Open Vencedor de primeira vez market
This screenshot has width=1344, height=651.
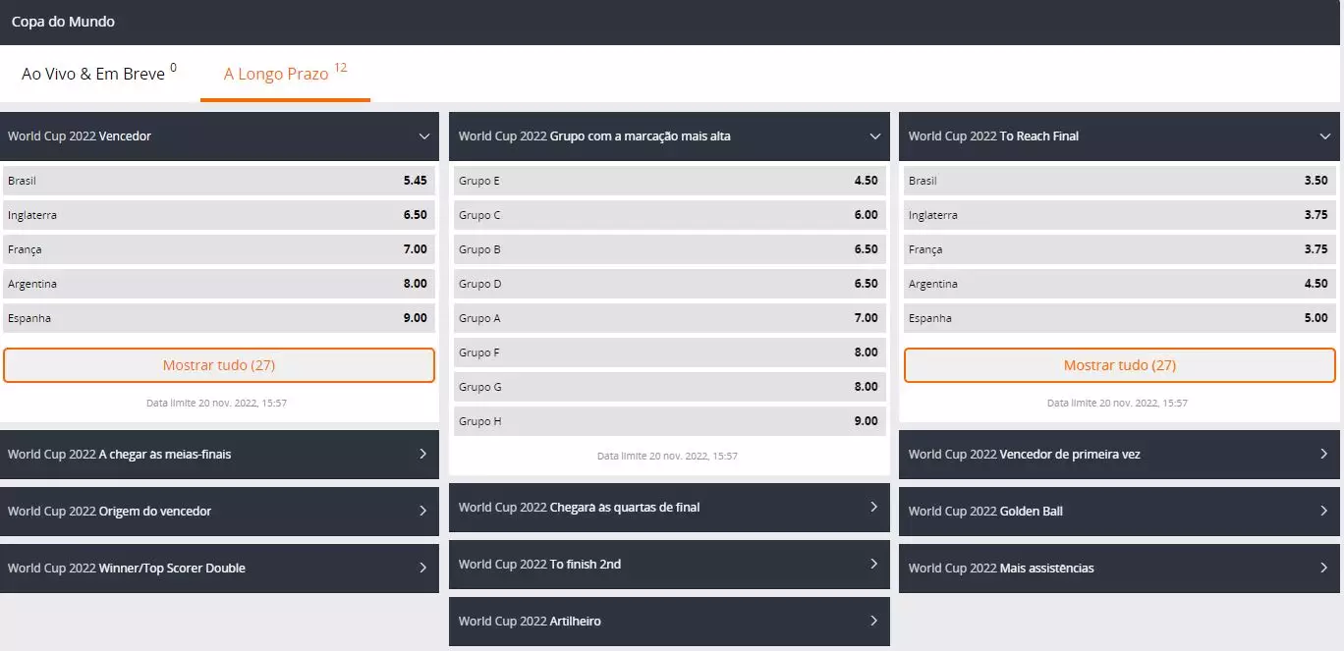pos(1119,455)
